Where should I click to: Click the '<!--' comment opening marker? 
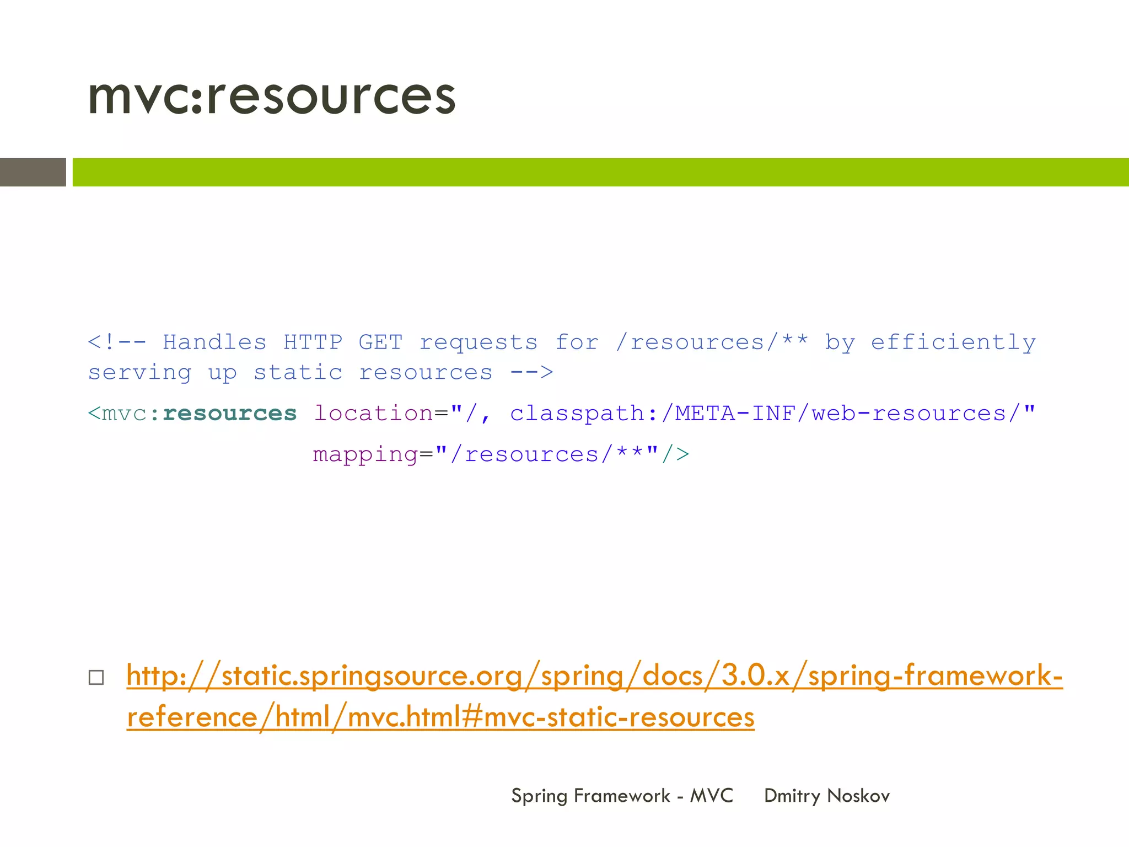pyautogui.click(x=117, y=342)
